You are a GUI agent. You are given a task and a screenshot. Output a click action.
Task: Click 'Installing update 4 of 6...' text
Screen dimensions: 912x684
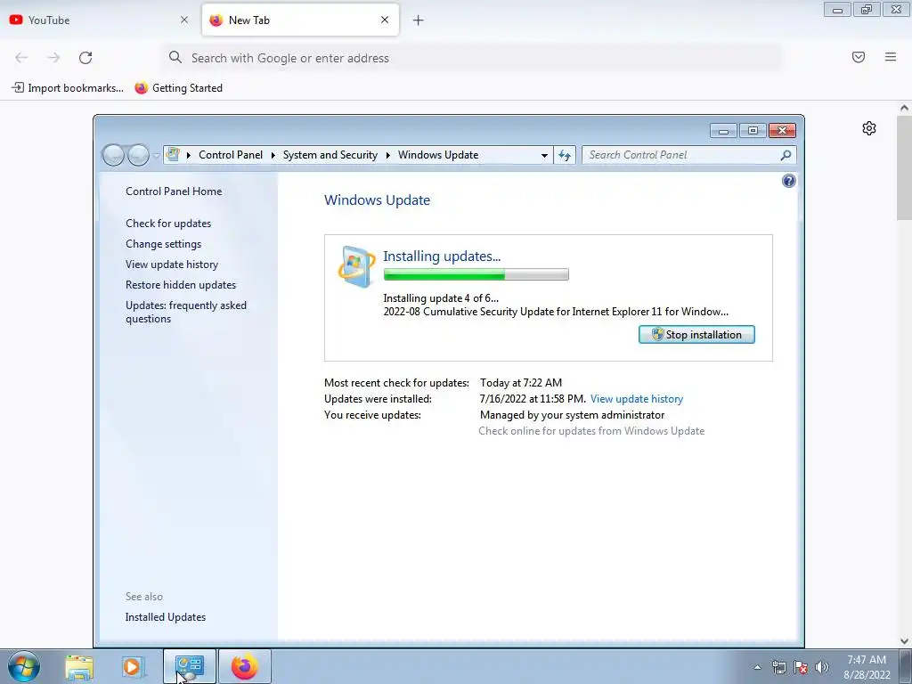tap(440, 298)
